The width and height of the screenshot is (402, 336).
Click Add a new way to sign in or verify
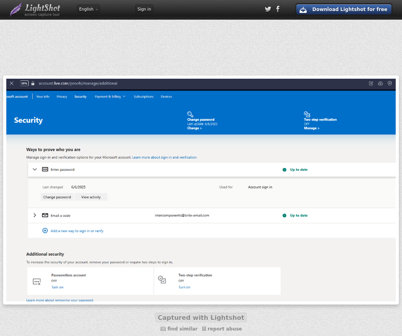pyautogui.click(x=77, y=231)
